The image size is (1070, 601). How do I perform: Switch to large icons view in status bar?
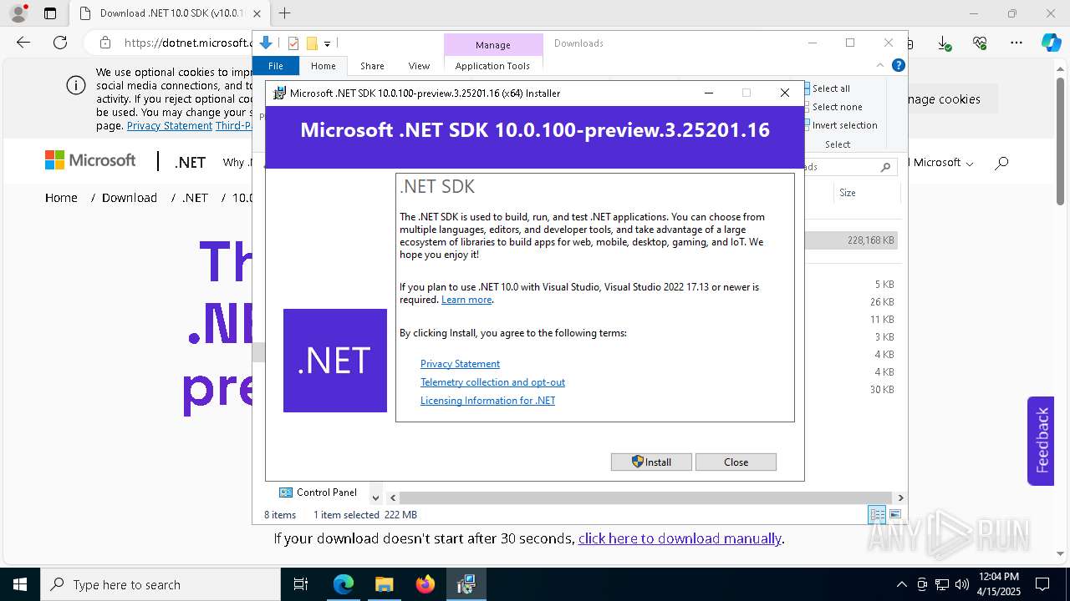pyautogui.click(x=895, y=515)
